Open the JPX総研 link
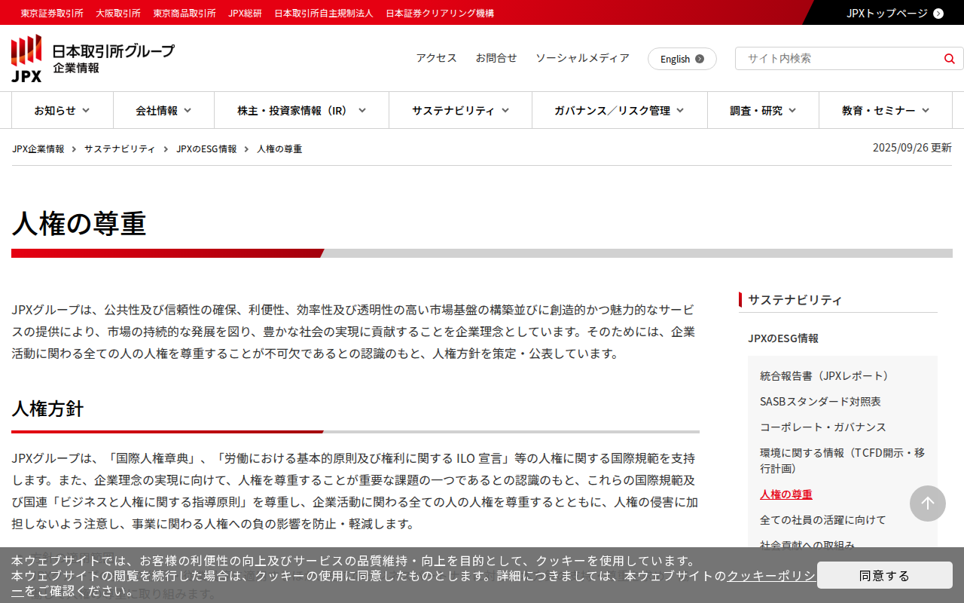 click(246, 13)
